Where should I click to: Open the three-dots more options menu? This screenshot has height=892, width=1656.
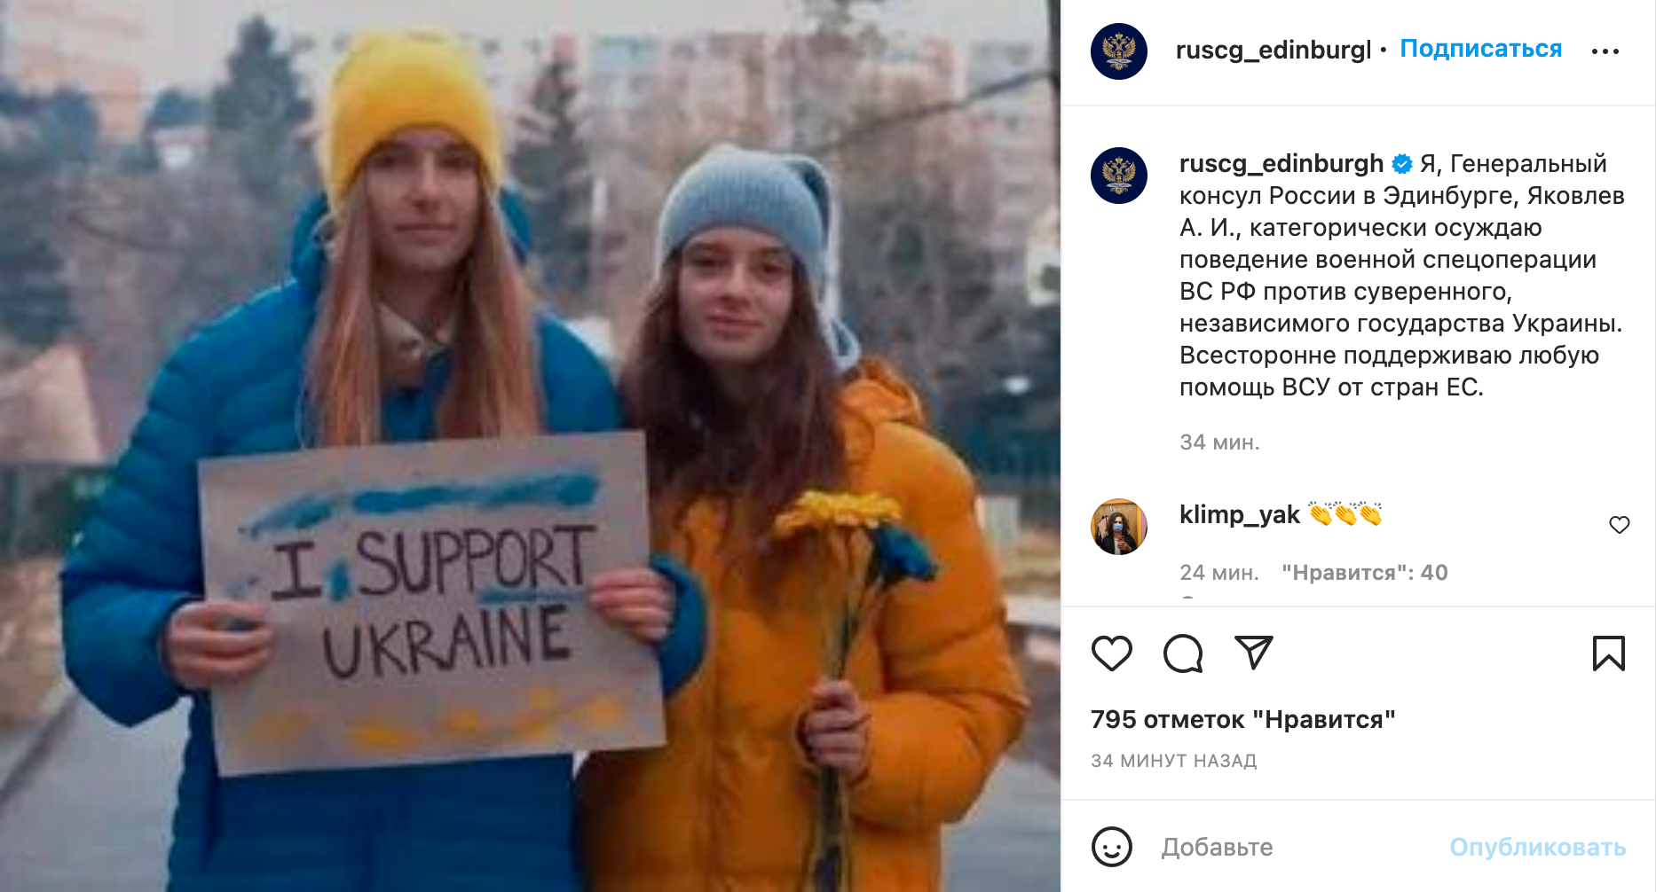(x=1605, y=51)
